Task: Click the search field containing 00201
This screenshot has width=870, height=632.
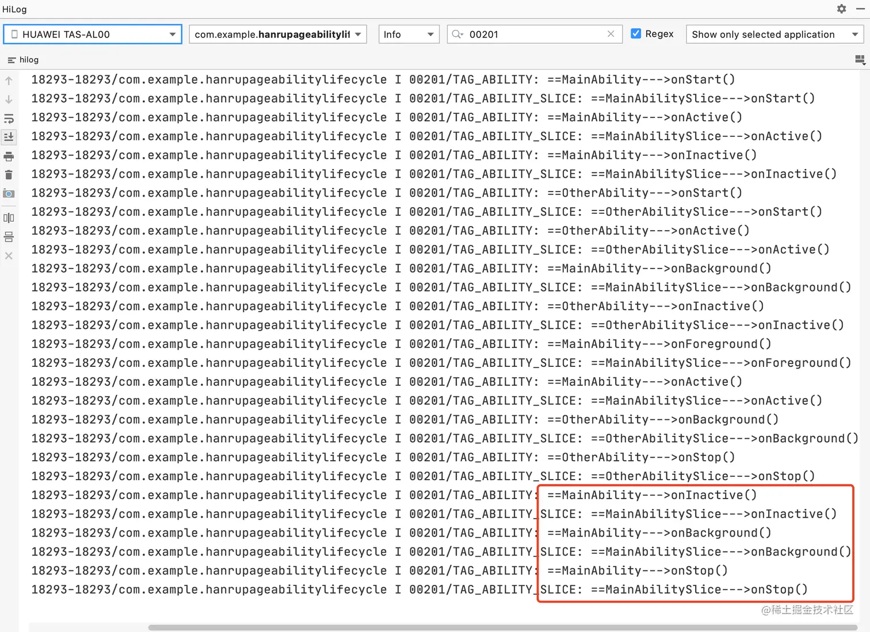Action: (535, 34)
